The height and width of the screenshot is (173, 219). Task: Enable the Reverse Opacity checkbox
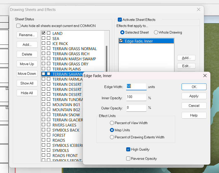pyautogui.click(x=128, y=158)
